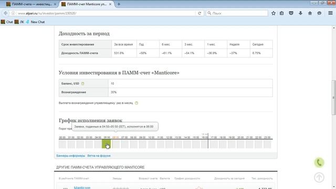Click the page vertical scrollbar thumb
Screen dimensions: 336x189
point(334,98)
